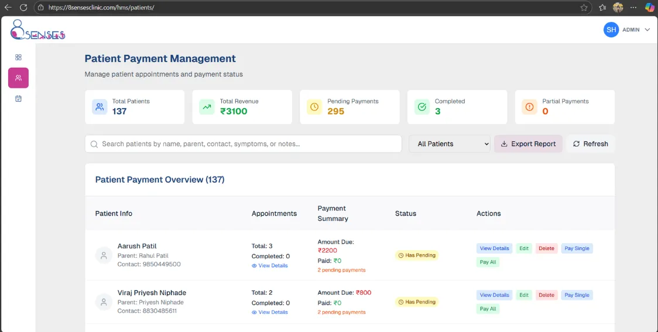Click the SH admin avatar
This screenshot has width=658, height=332.
pos(611,30)
